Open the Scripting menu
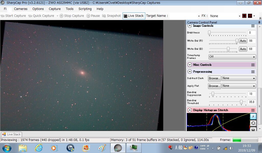Viewport: 262px width, 153px height. [85, 9]
